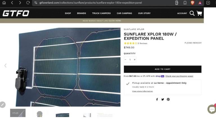Bookmark this page in browser toolbar
This screenshot has height=132, width=216.
coord(185,3)
